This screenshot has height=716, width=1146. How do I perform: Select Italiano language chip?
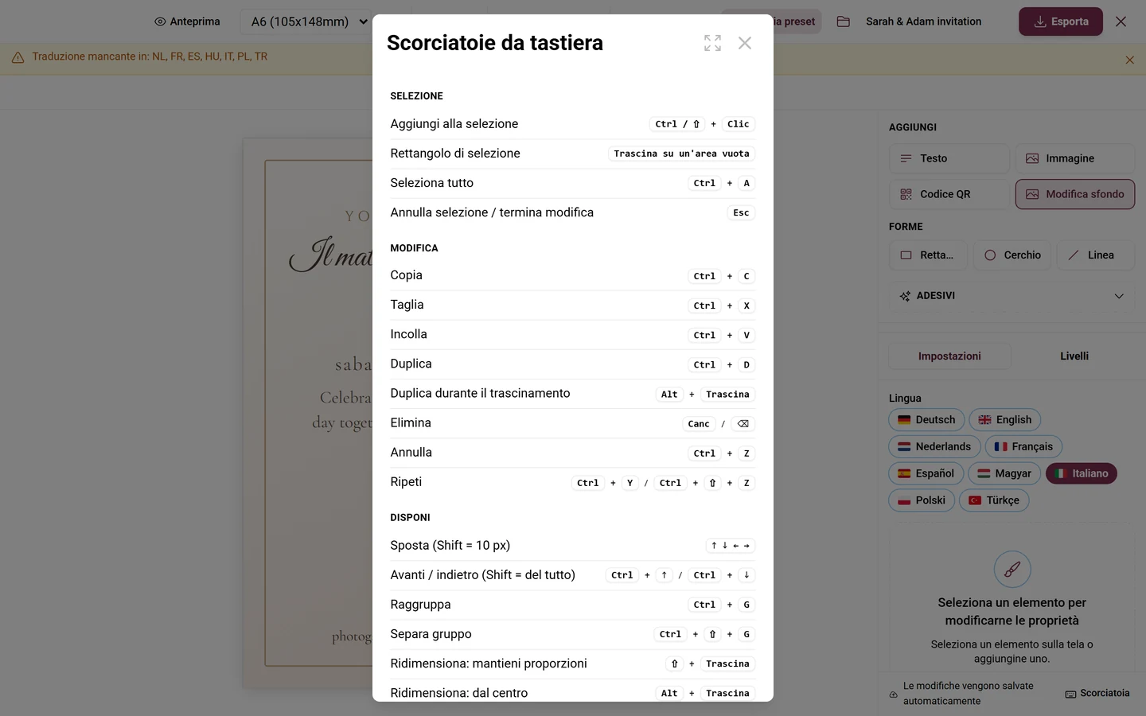click(1082, 473)
